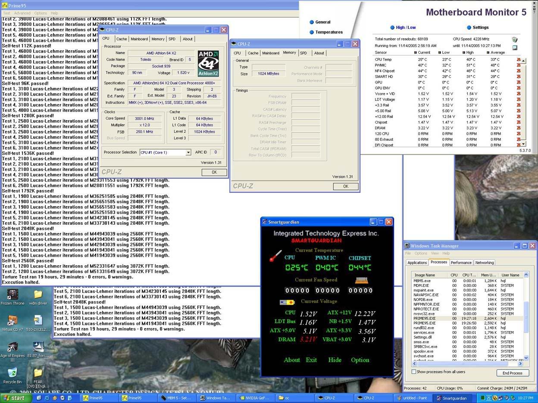The image size is (538, 403).
Task: Open the Settings section in Motherboard Monitor
Action: [x=478, y=28]
